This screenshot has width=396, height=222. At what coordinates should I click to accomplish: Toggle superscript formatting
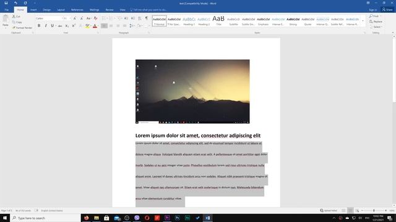[74, 26]
